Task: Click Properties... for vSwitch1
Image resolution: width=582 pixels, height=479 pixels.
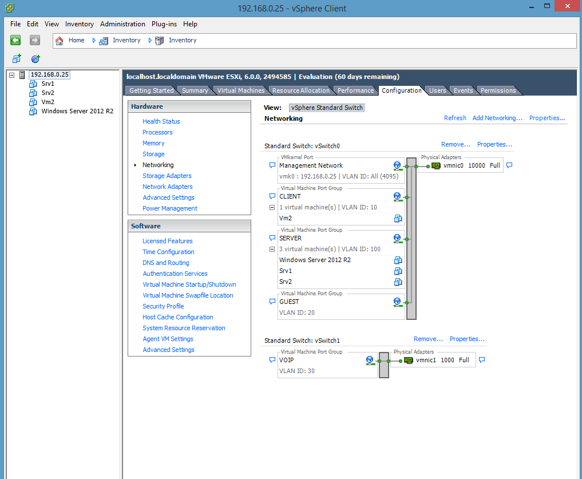Action: (468, 339)
